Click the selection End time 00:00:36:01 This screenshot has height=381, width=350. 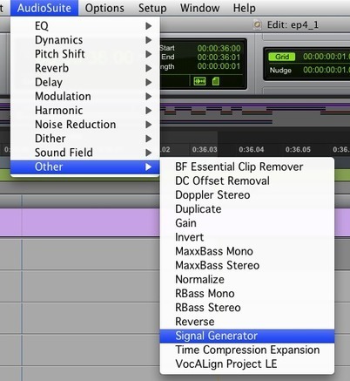219,58
